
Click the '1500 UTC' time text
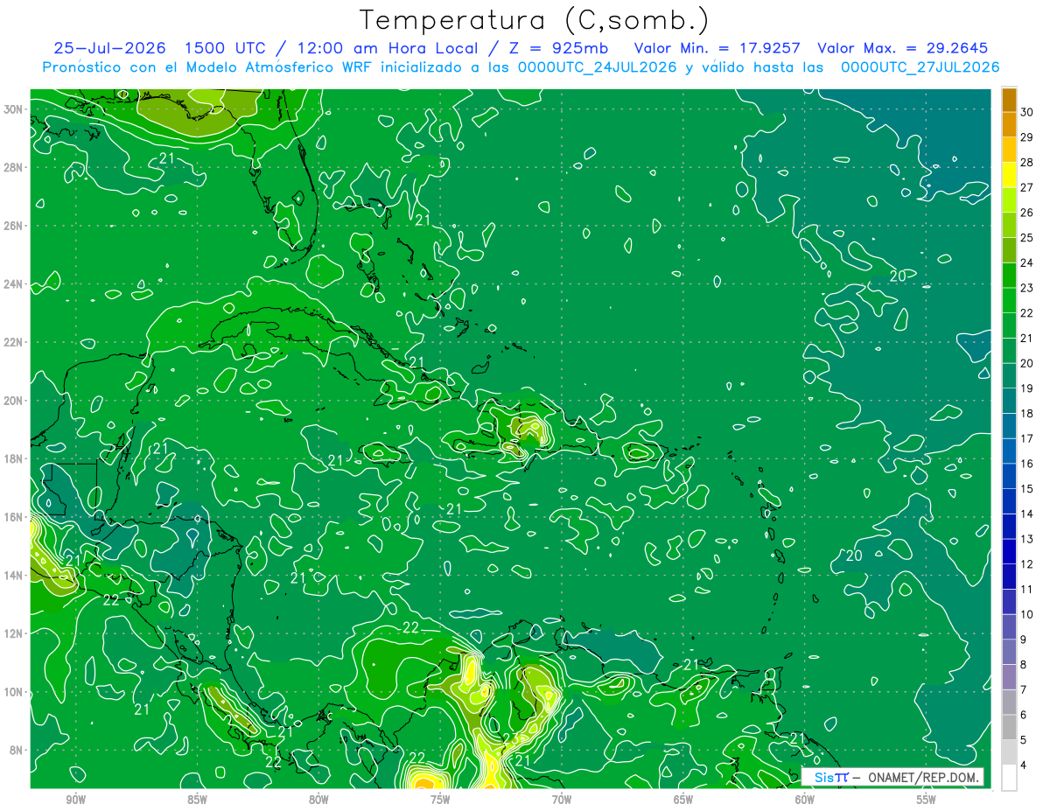(x=225, y=48)
